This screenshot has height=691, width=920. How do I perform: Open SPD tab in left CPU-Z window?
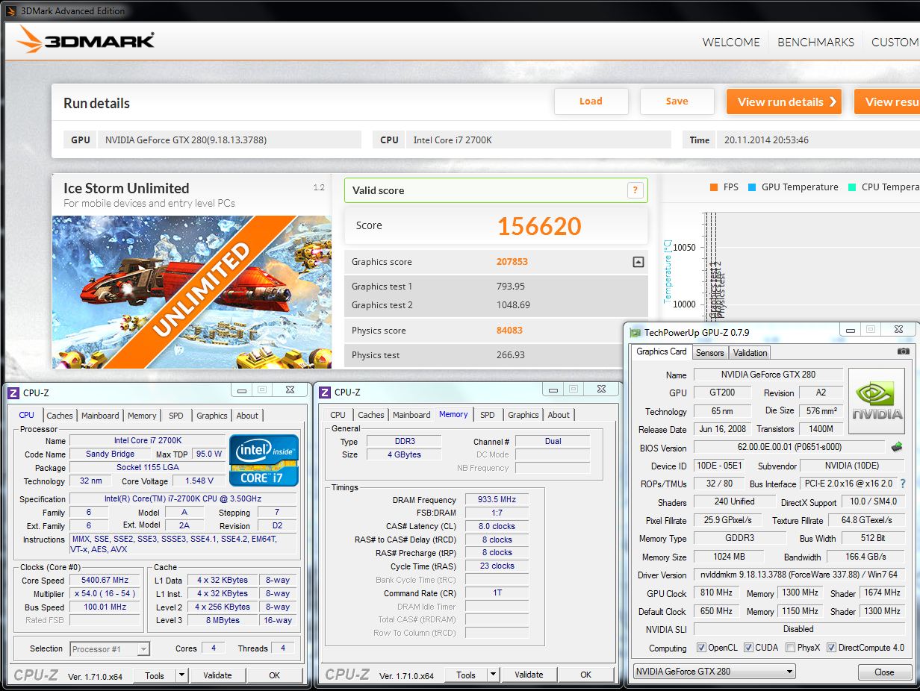pos(176,416)
